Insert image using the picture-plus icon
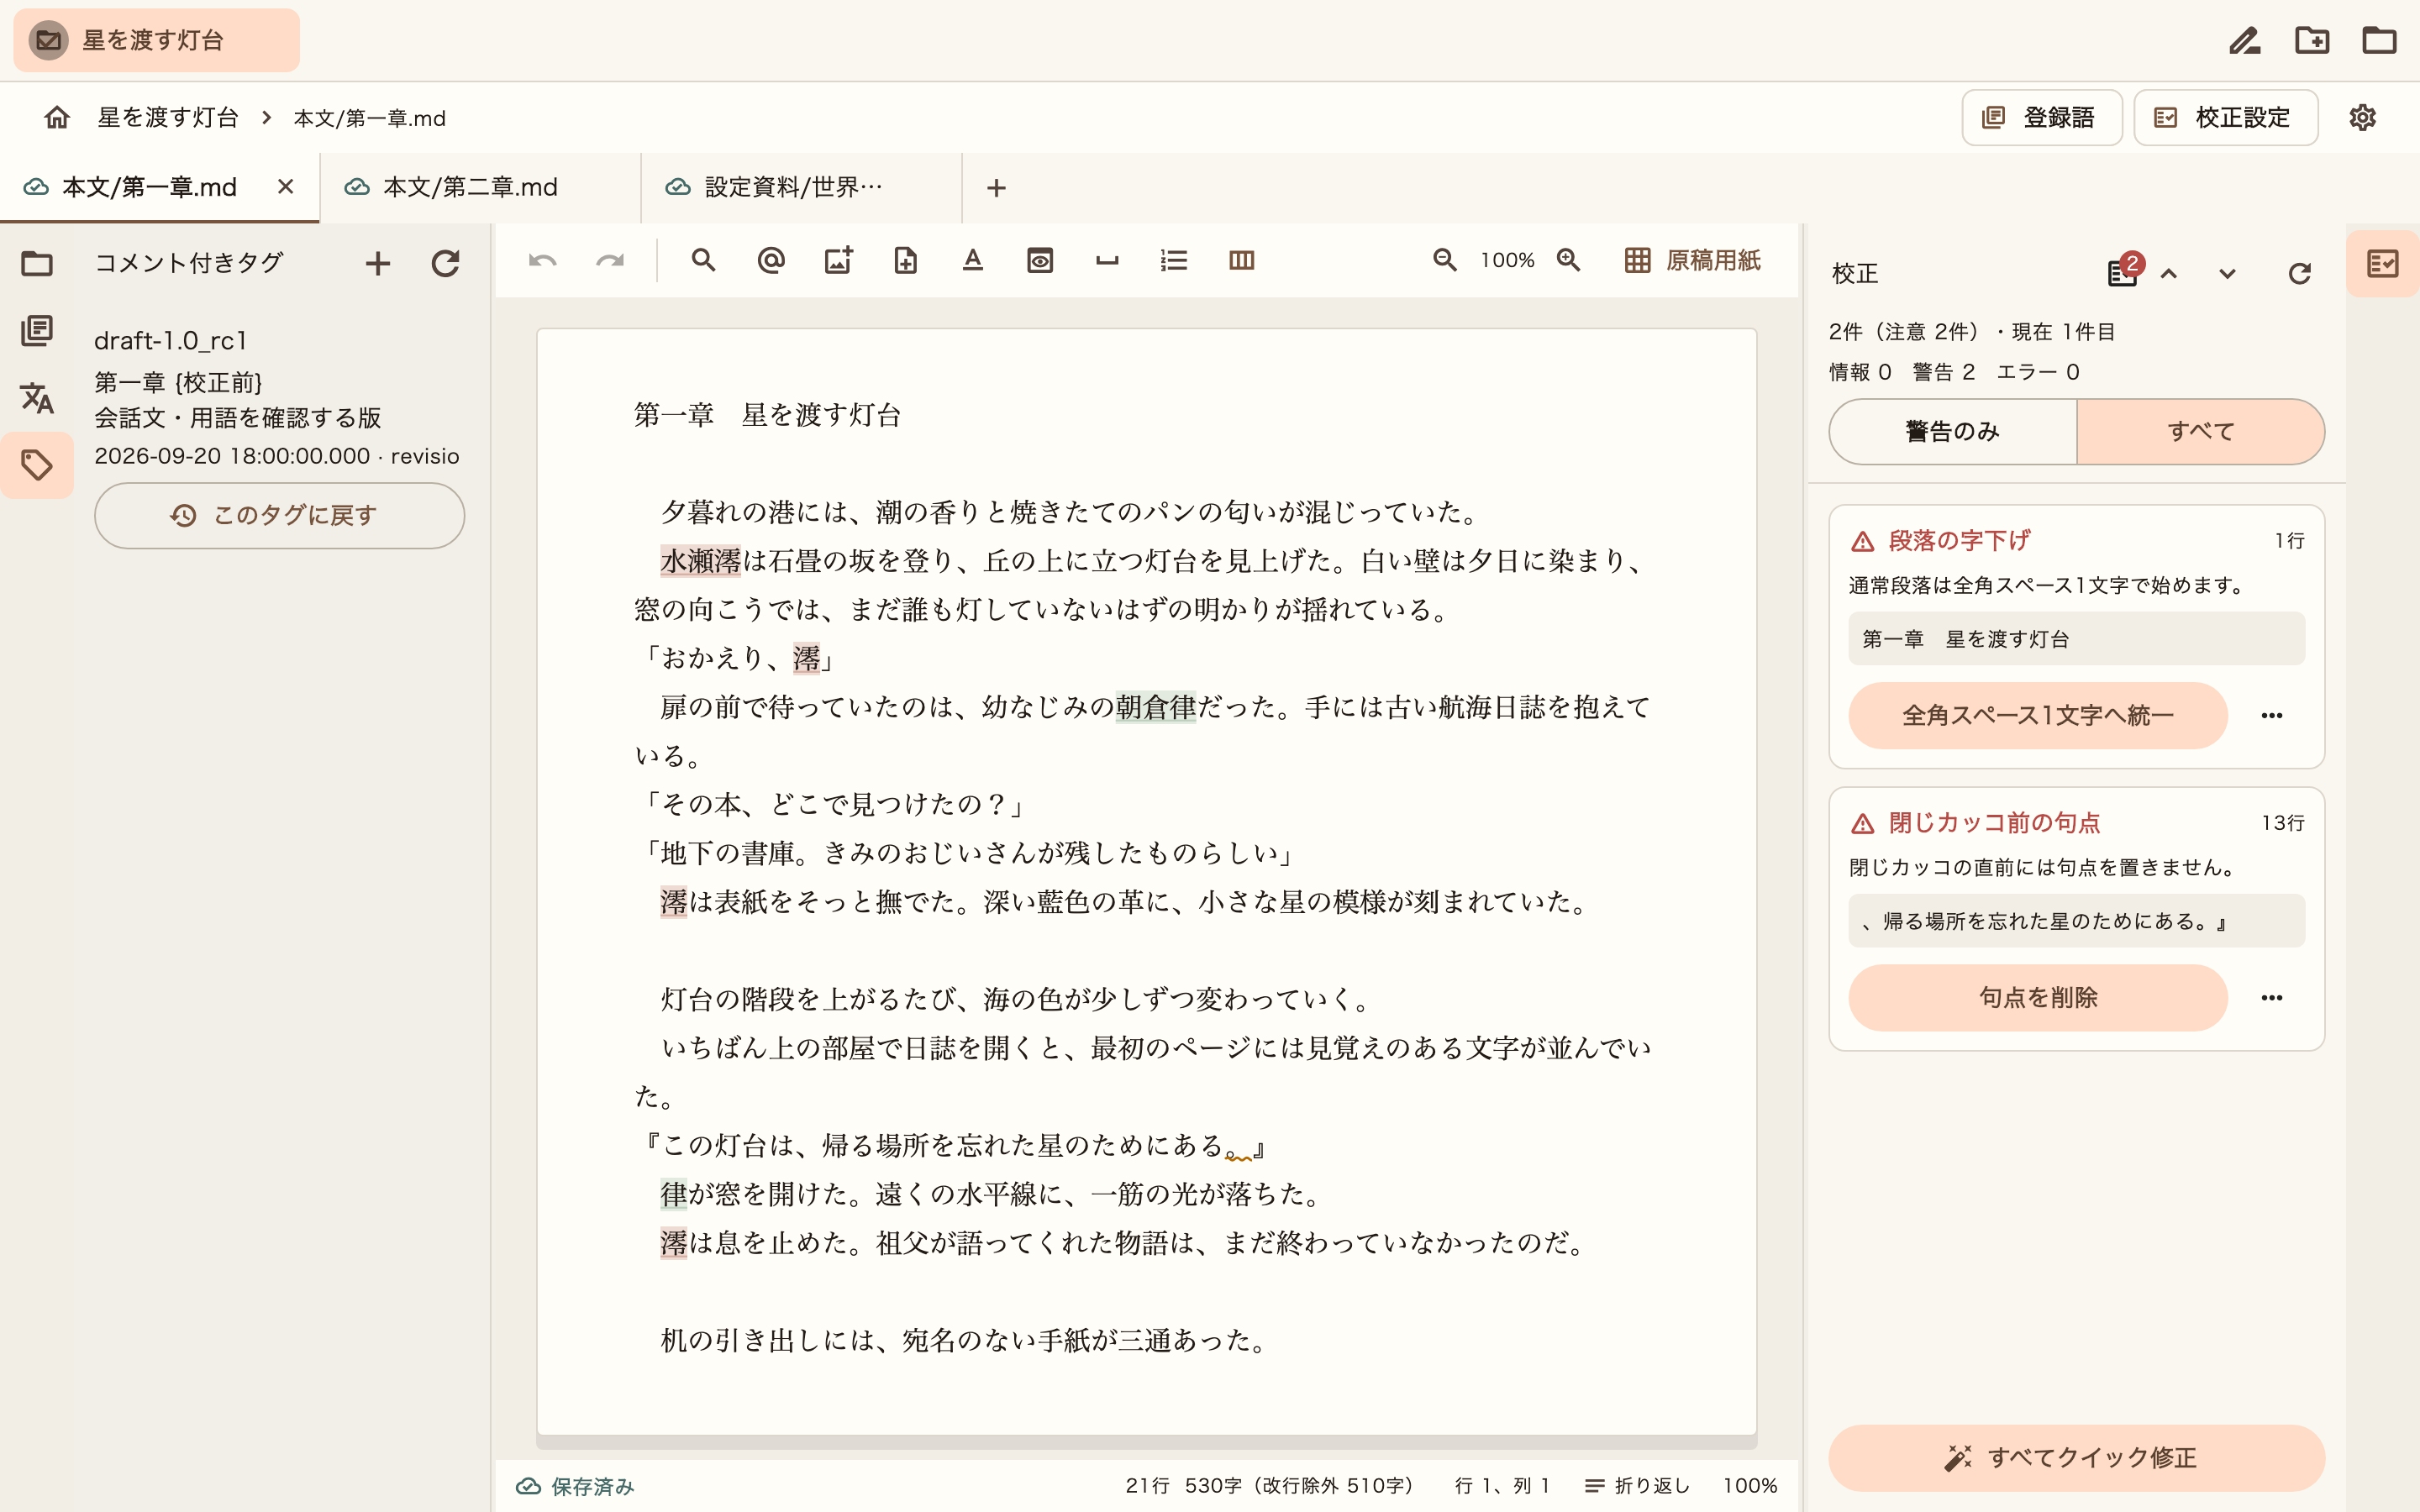2420x1512 pixels. (x=838, y=261)
